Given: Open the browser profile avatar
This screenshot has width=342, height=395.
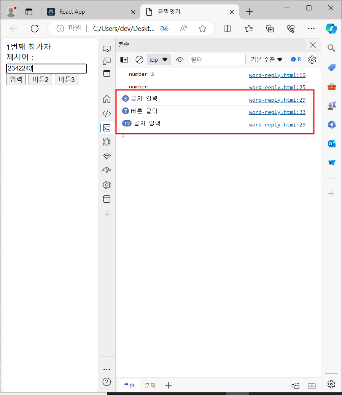Looking at the screenshot, I should (x=11, y=12).
